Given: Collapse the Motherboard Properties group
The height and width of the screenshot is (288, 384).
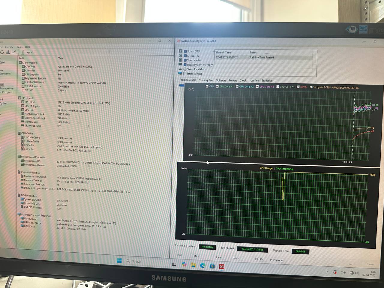Looking at the screenshot, I should (19, 157).
